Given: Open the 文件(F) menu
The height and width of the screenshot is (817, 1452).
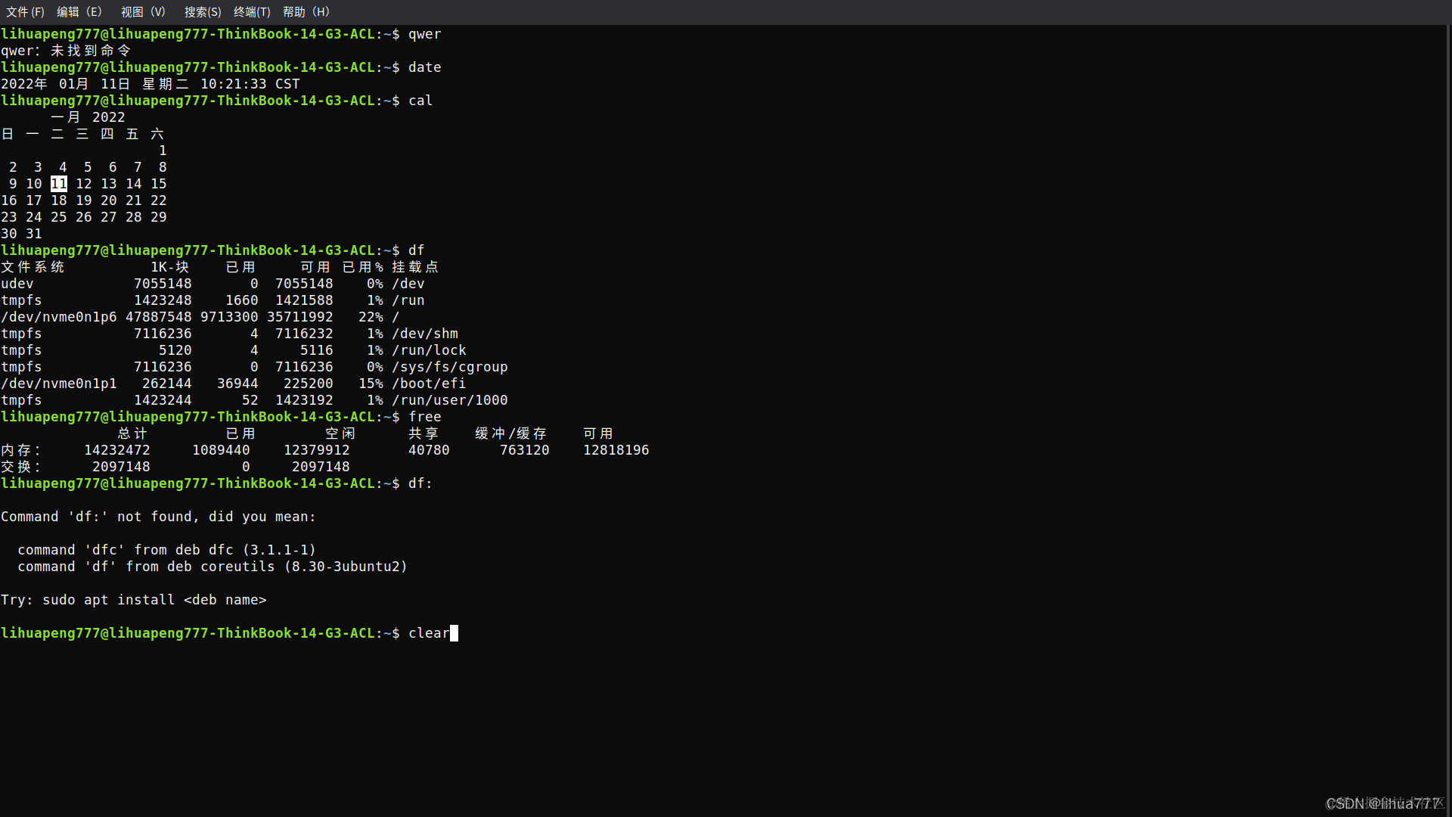Looking at the screenshot, I should [25, 12].
